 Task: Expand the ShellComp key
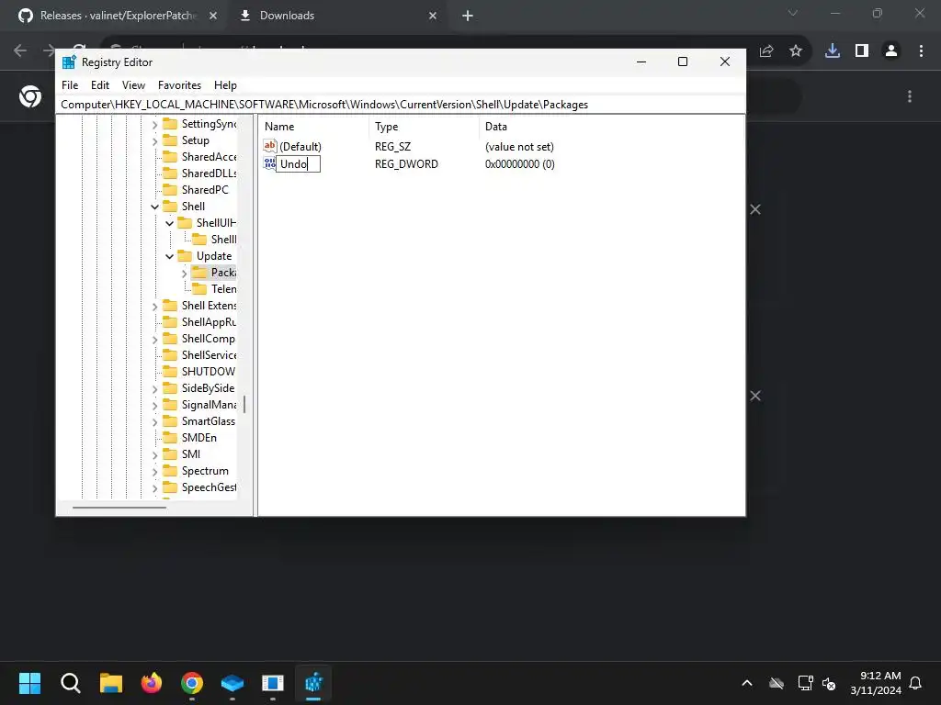[x=154, y=340]
